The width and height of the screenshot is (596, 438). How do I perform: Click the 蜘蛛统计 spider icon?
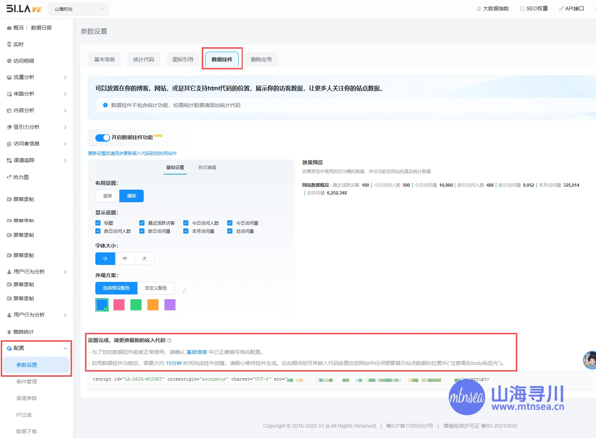pyautogui.click(x=9, y=332)
